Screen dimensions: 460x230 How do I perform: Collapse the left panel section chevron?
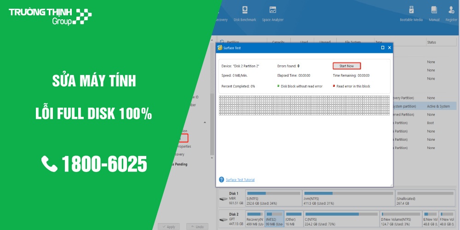pyautogui.click(x=205, y=123)
